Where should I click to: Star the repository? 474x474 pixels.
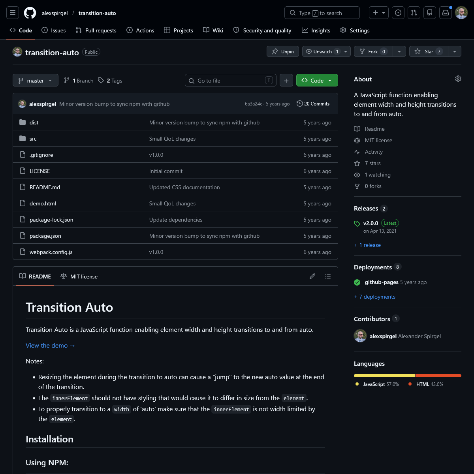[x=429, y=51]
